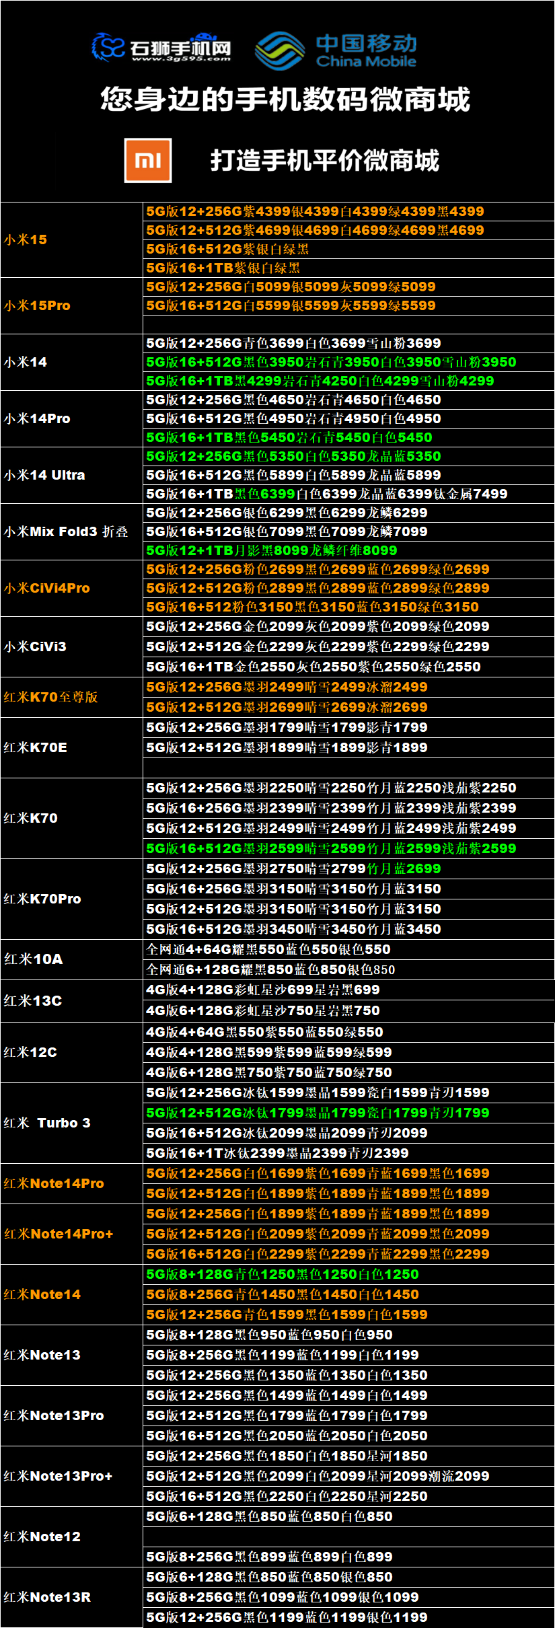Screen dimensions: 555x1628
Task: Select row 5G版12+256G墨羽1799晴雪1799影青1799
Action: coord(348,727)
